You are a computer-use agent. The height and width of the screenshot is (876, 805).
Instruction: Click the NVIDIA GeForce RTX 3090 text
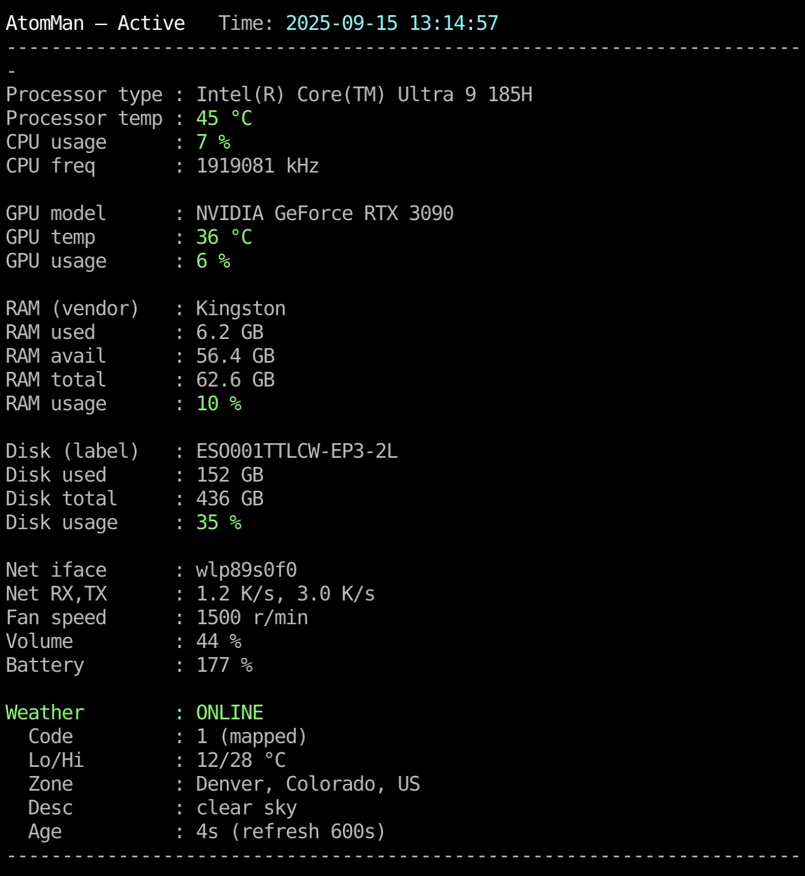coord(324,213)
